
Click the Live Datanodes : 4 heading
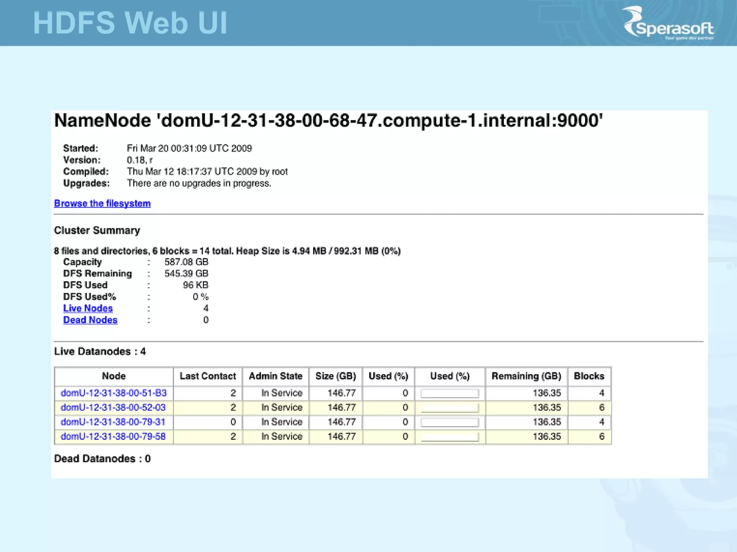100,351
